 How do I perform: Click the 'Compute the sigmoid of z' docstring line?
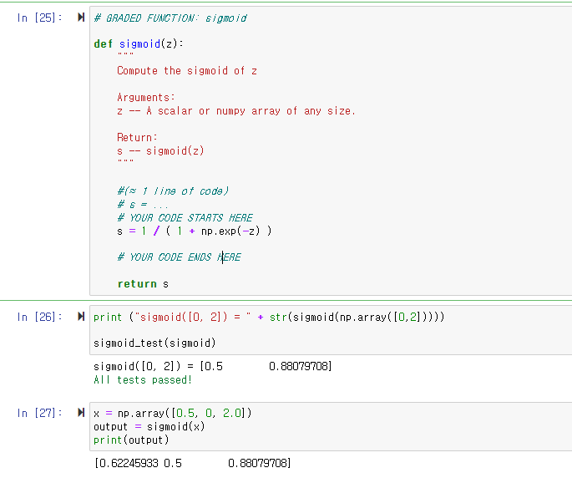(187, 71)
